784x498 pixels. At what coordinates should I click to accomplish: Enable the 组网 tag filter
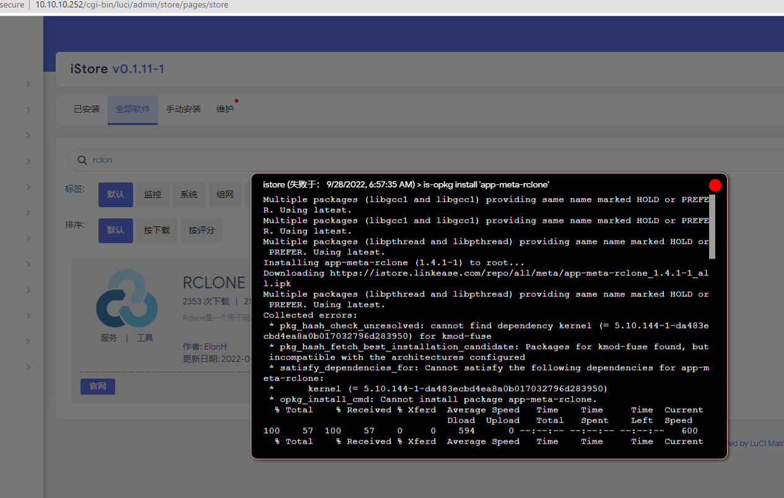[x=225, y=194]
